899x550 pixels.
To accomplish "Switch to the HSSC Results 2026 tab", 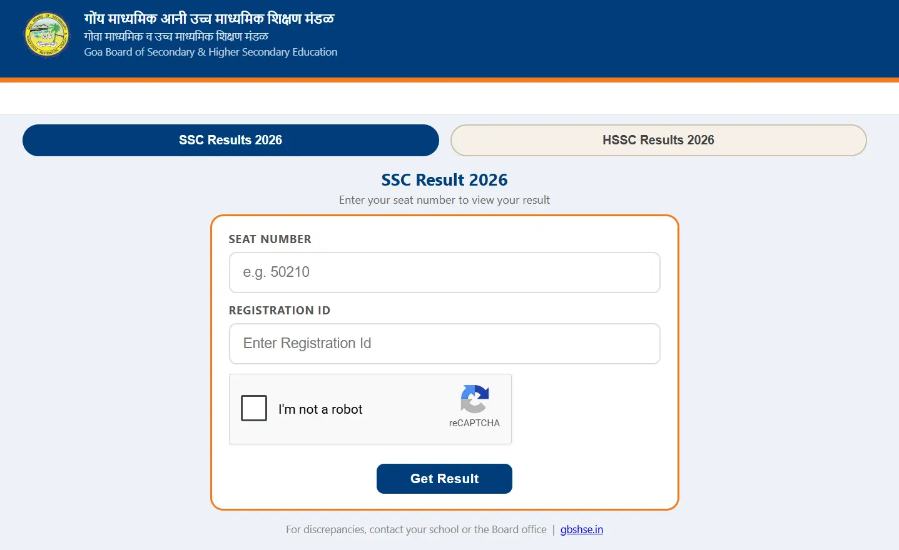I will (658, 140).
